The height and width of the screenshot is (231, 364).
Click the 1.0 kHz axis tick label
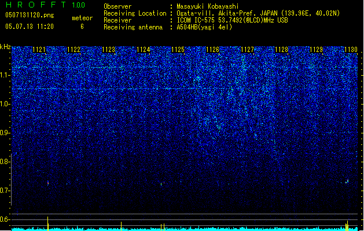pos(5,104)
